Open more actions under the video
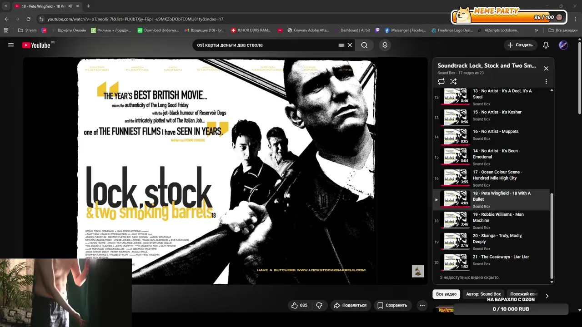582x327 pixels. pos(422,305)
